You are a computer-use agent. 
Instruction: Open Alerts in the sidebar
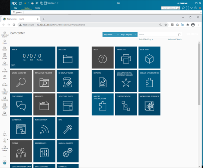point(5,134)
